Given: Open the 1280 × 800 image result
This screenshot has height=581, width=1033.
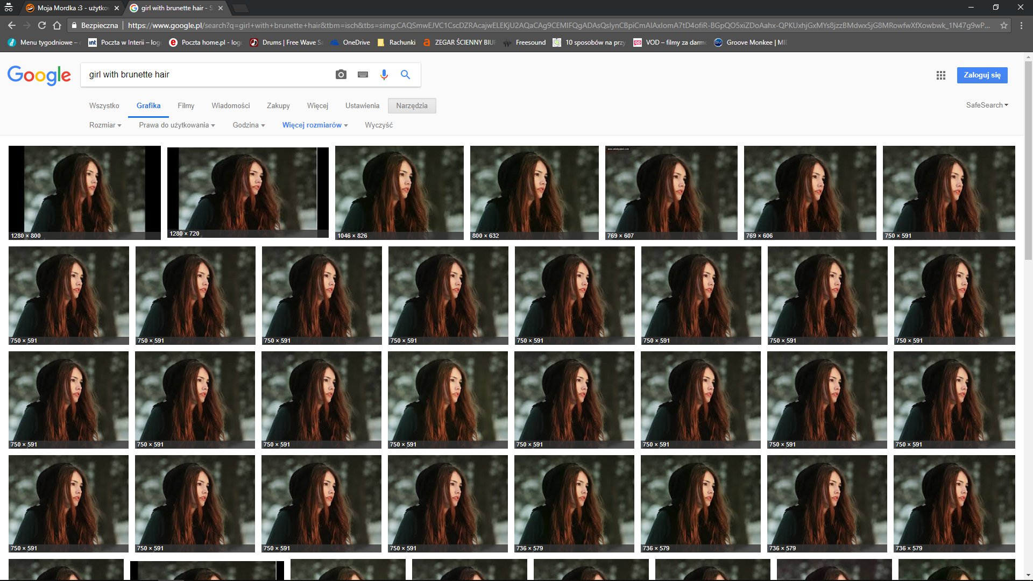Looking at the screenshot, I should coord(84,193).
